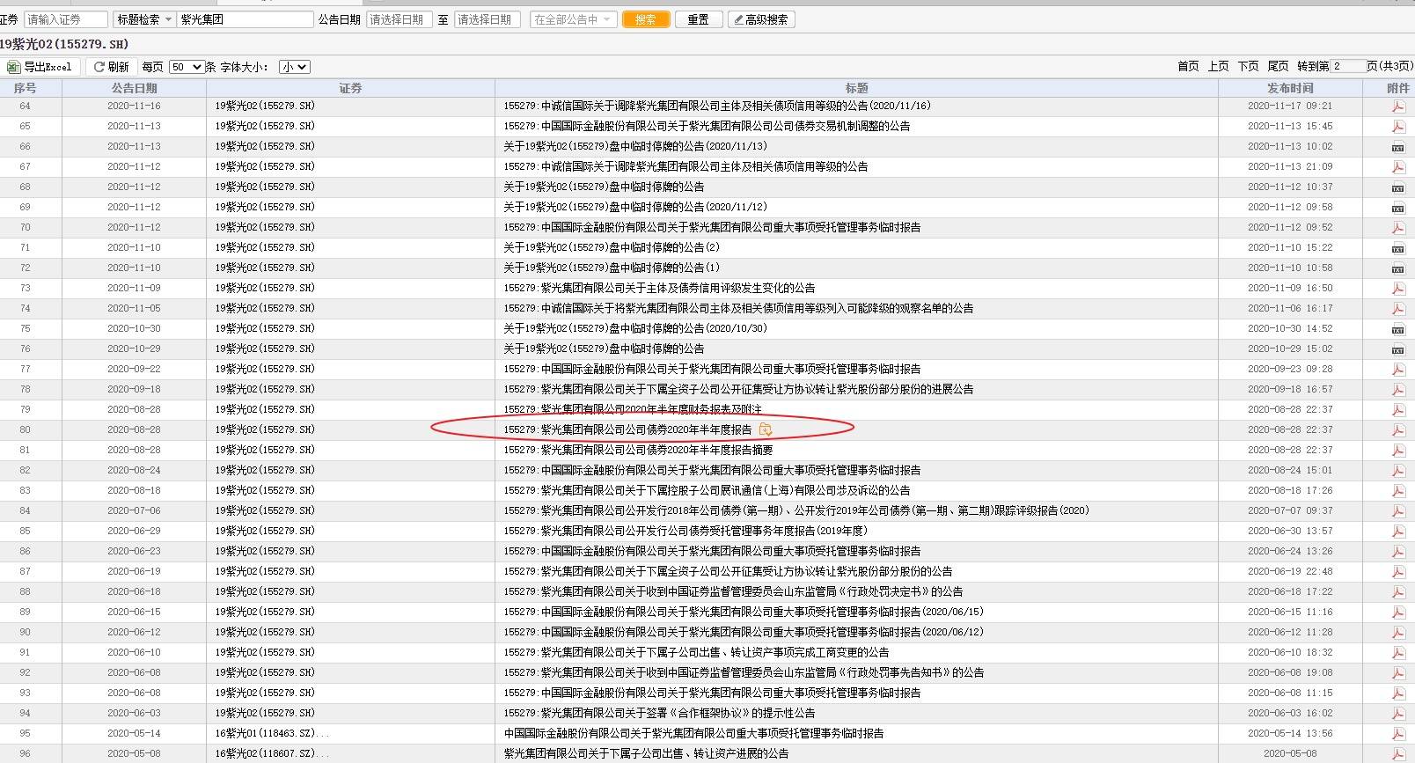Screen dimensions: 1415x763
Task: Open PDF attachment for row 77
Action: 1397,370
